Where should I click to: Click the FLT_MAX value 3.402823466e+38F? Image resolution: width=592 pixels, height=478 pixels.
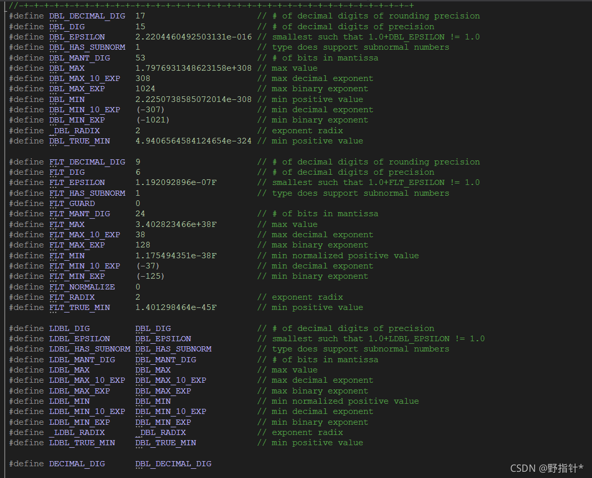pos(176,224)
